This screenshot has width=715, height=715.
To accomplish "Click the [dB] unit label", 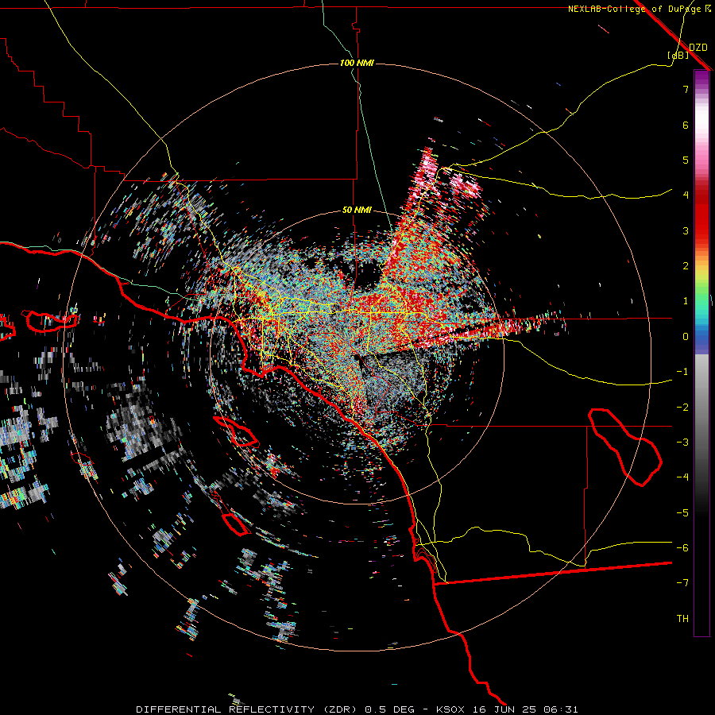I will point(678,55).
